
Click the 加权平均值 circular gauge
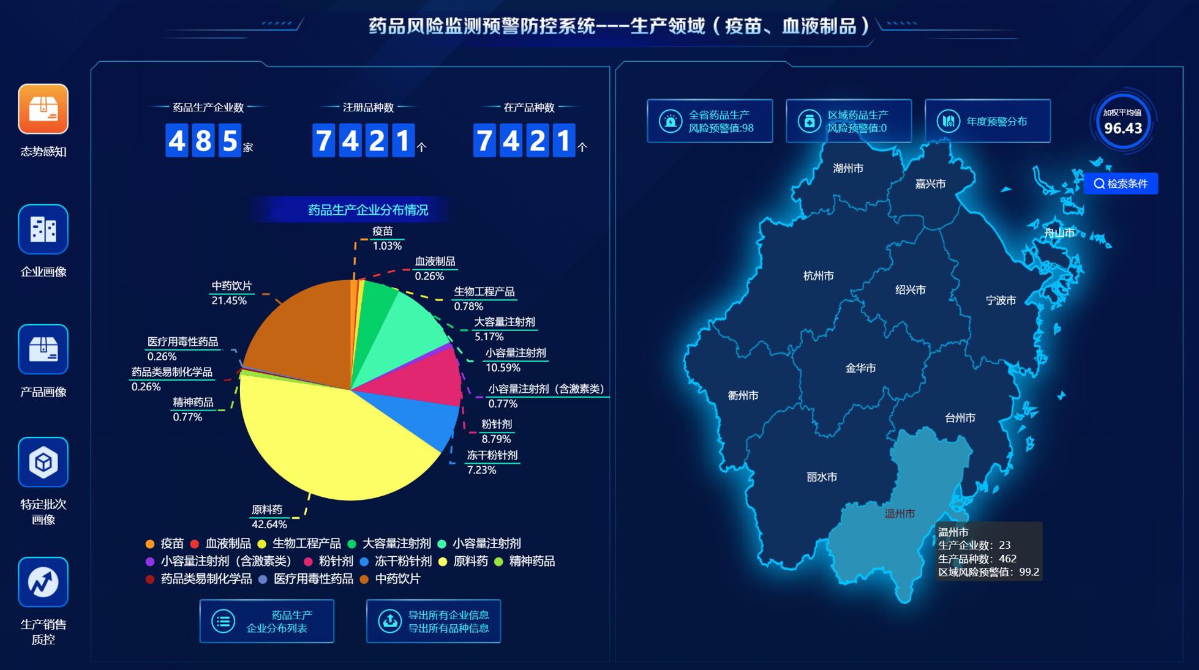(x=1122, y=122)
